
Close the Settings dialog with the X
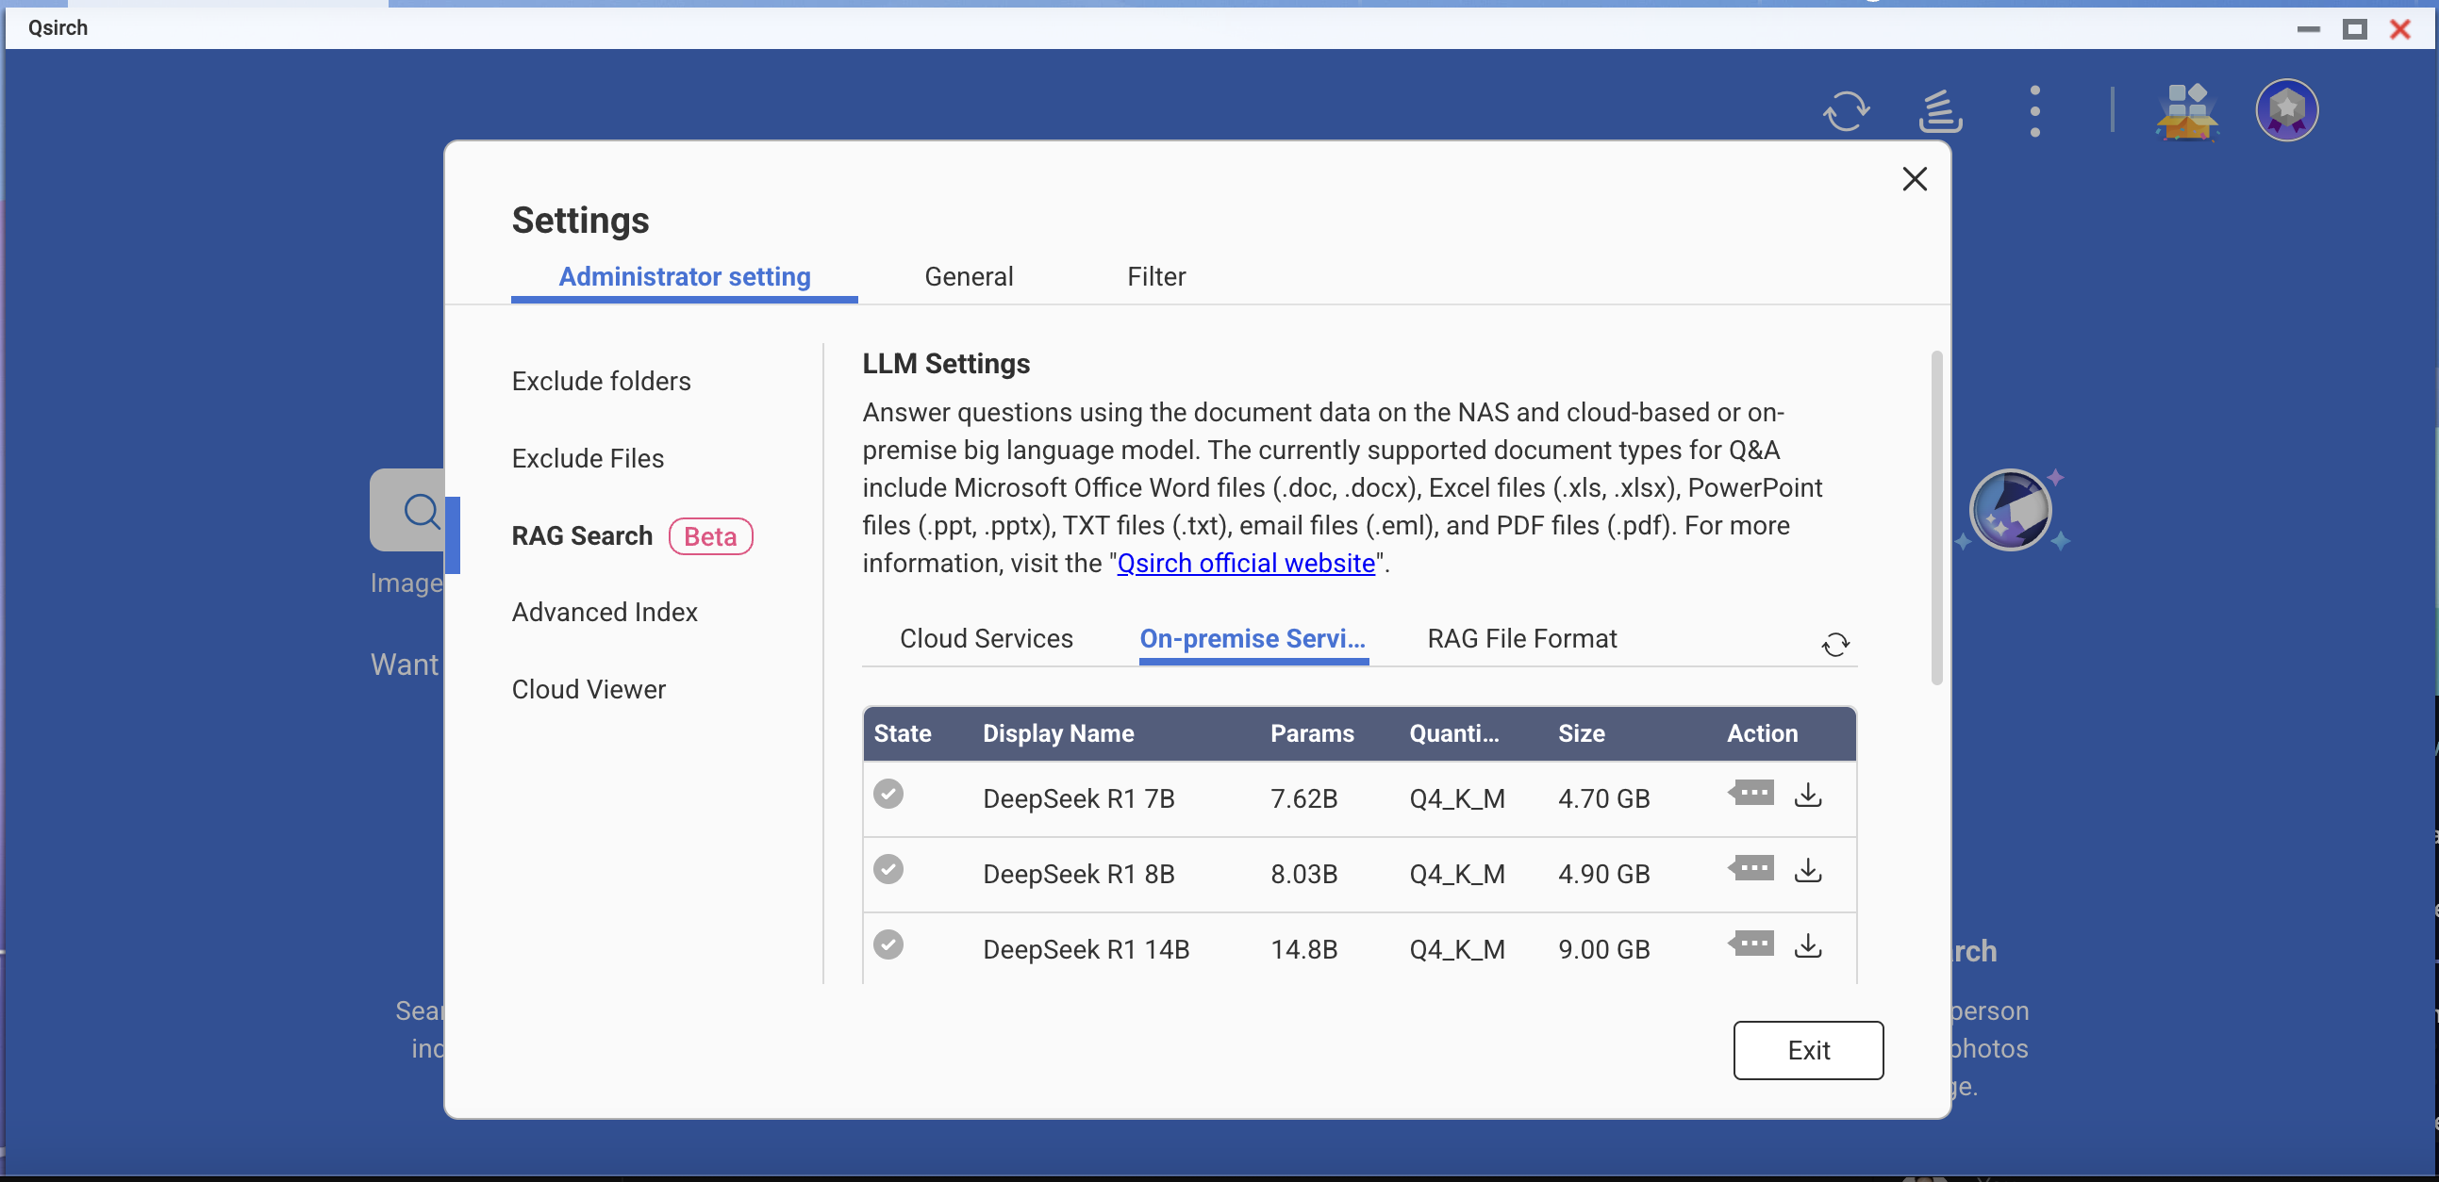click(1914, 179)
